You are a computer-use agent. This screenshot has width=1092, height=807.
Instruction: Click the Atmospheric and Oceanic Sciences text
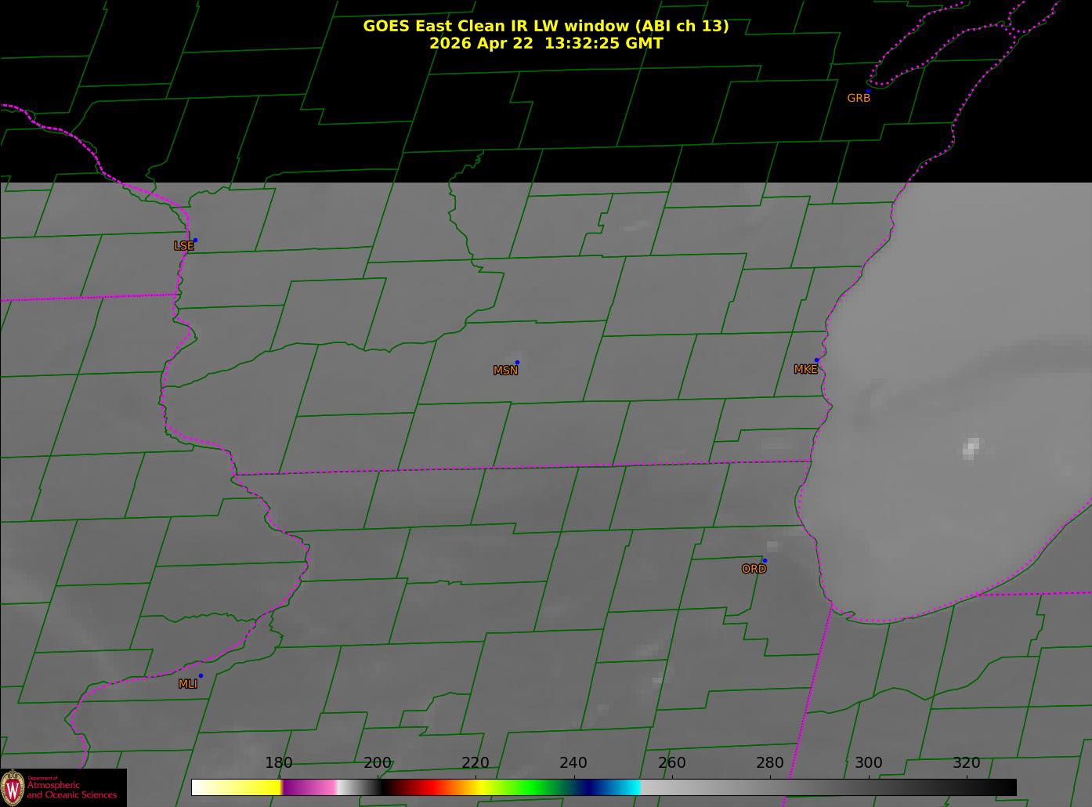(72, 790)
